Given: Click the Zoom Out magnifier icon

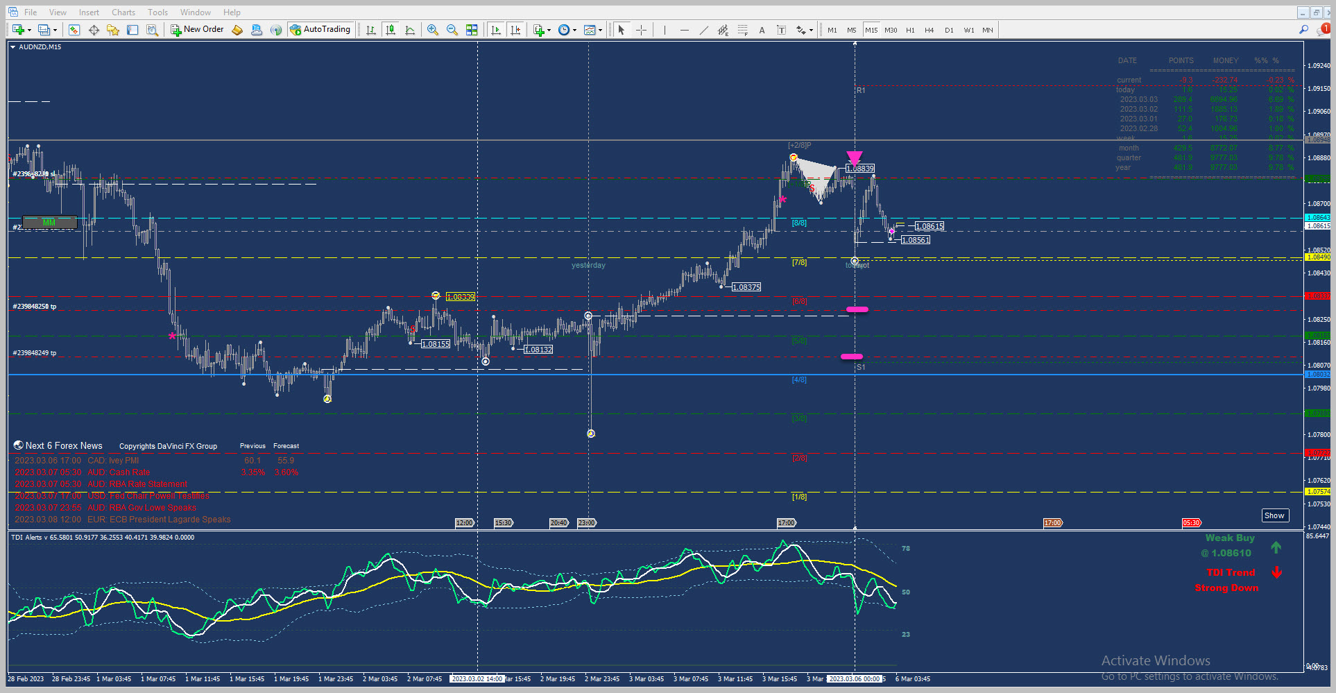Looking at the screenshot, I should pos(452,30).
